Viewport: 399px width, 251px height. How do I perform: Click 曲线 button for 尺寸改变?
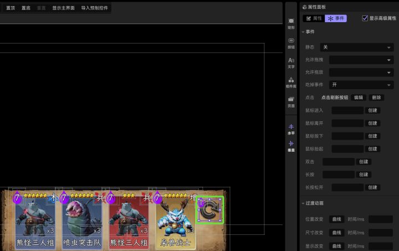337,233
